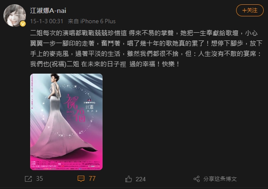Click the 江蕙 name on the poster
The image size is (268, 189).
point(89,107)
